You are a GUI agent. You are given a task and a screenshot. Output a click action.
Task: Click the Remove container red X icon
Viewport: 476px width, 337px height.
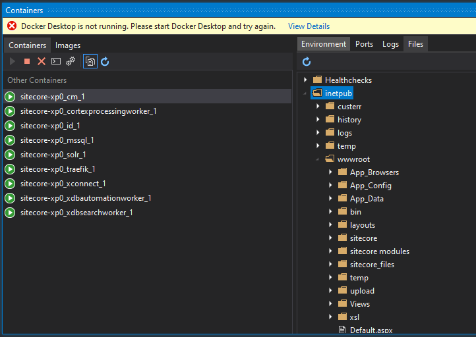[42, 61]
